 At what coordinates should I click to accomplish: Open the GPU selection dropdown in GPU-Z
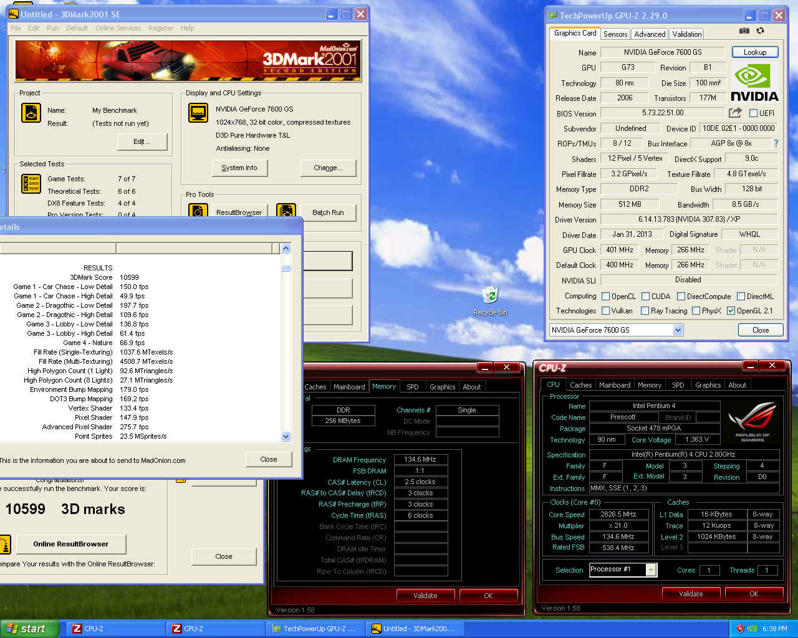point(678,330)
